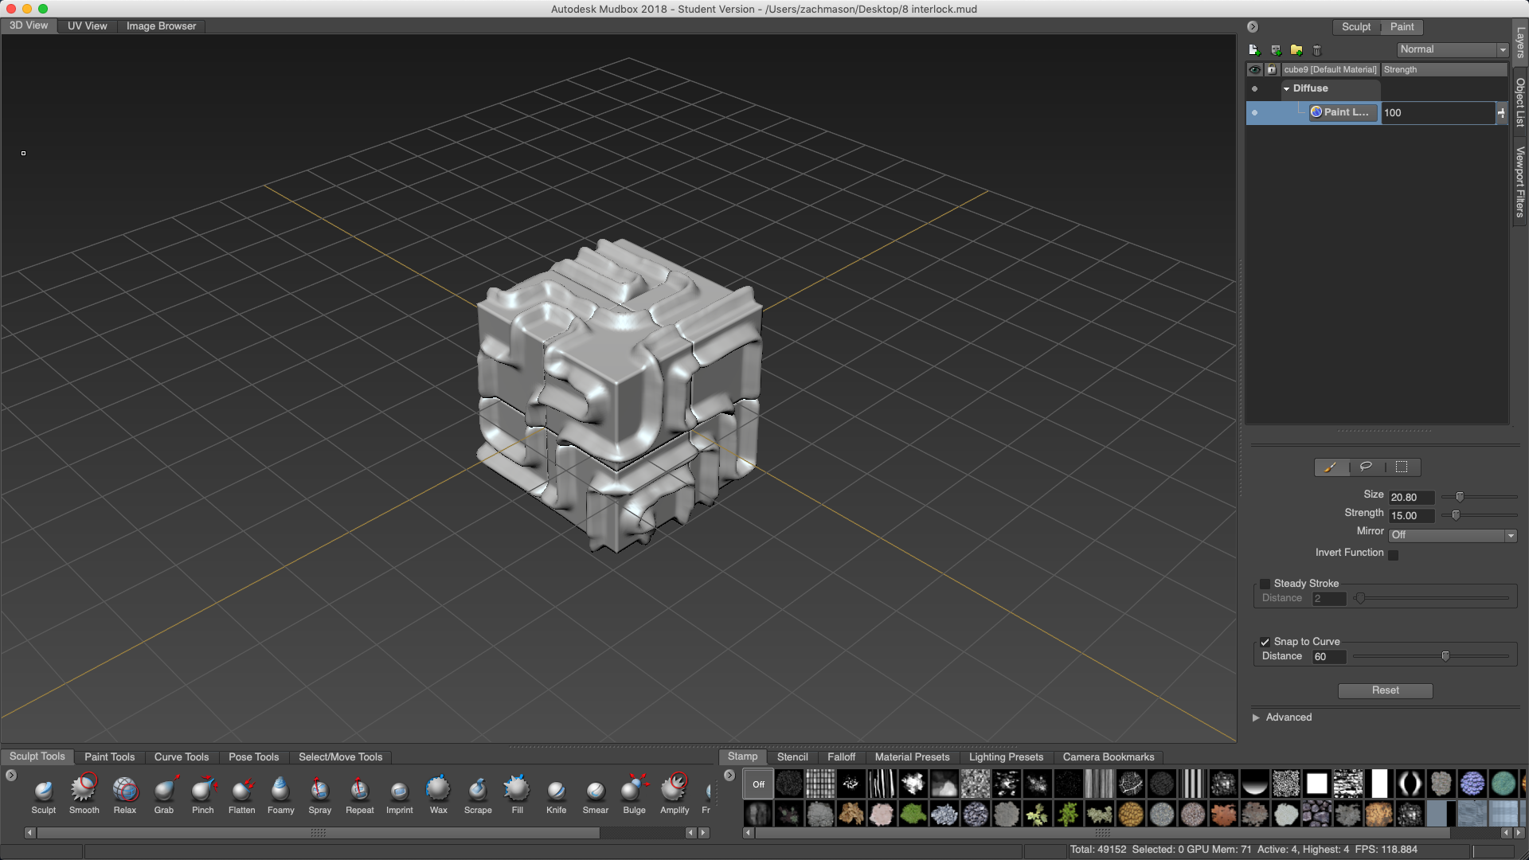Open the Paint Tools tab
Image resolution: width=1529 pixels, height=860 pixels.
point(109,756)
